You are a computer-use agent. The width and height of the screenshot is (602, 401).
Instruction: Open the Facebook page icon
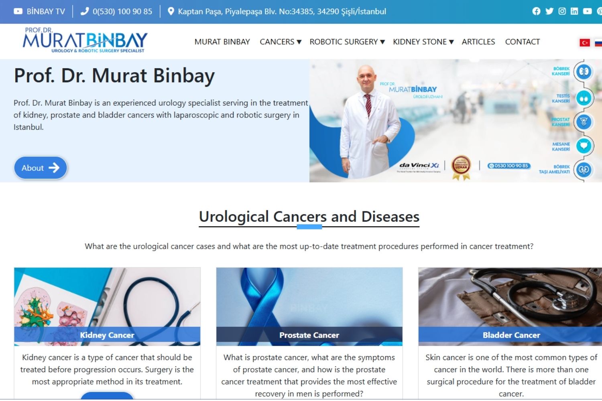[536, 11]
